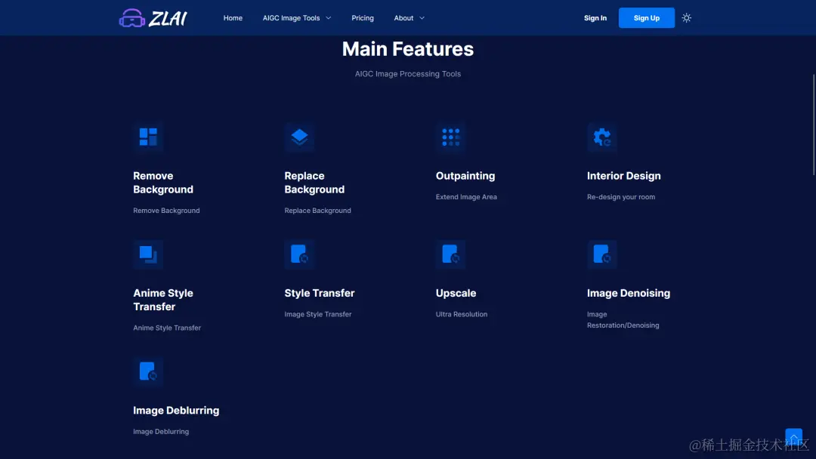
Task: Open the Image Denoising heading
Action: [628, 293]
